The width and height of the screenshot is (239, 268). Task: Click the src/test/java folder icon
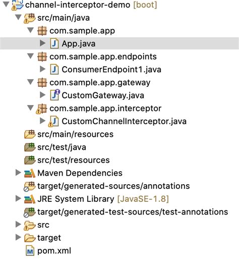[x=30, y=147]
